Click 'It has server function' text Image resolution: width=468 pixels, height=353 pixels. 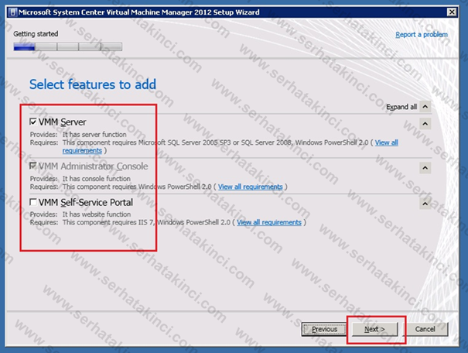coord(94,135)
